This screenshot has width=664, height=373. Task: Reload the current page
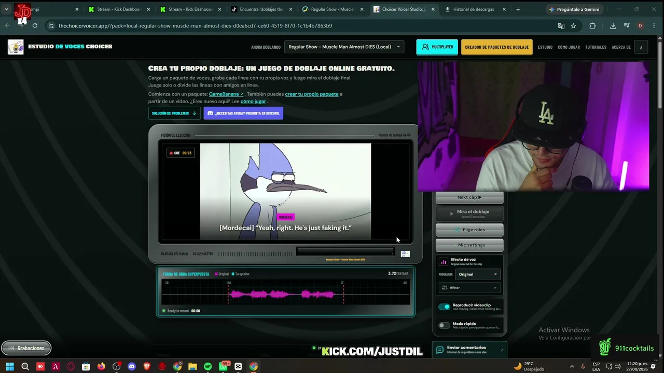pos(35,25)
